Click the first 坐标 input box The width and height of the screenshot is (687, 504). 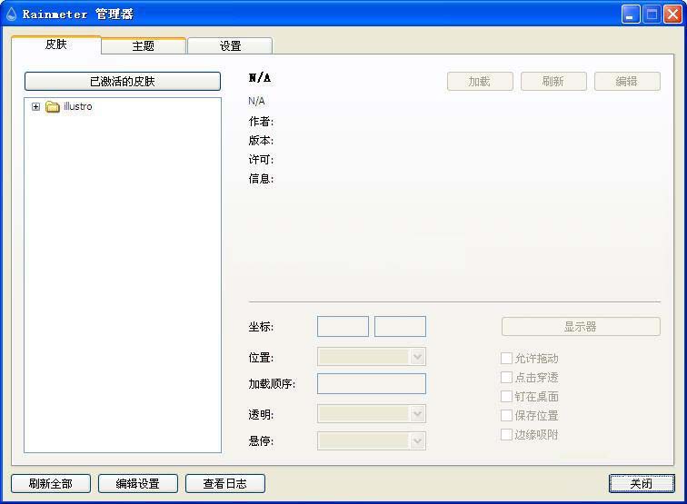click(x=343, y=327)
